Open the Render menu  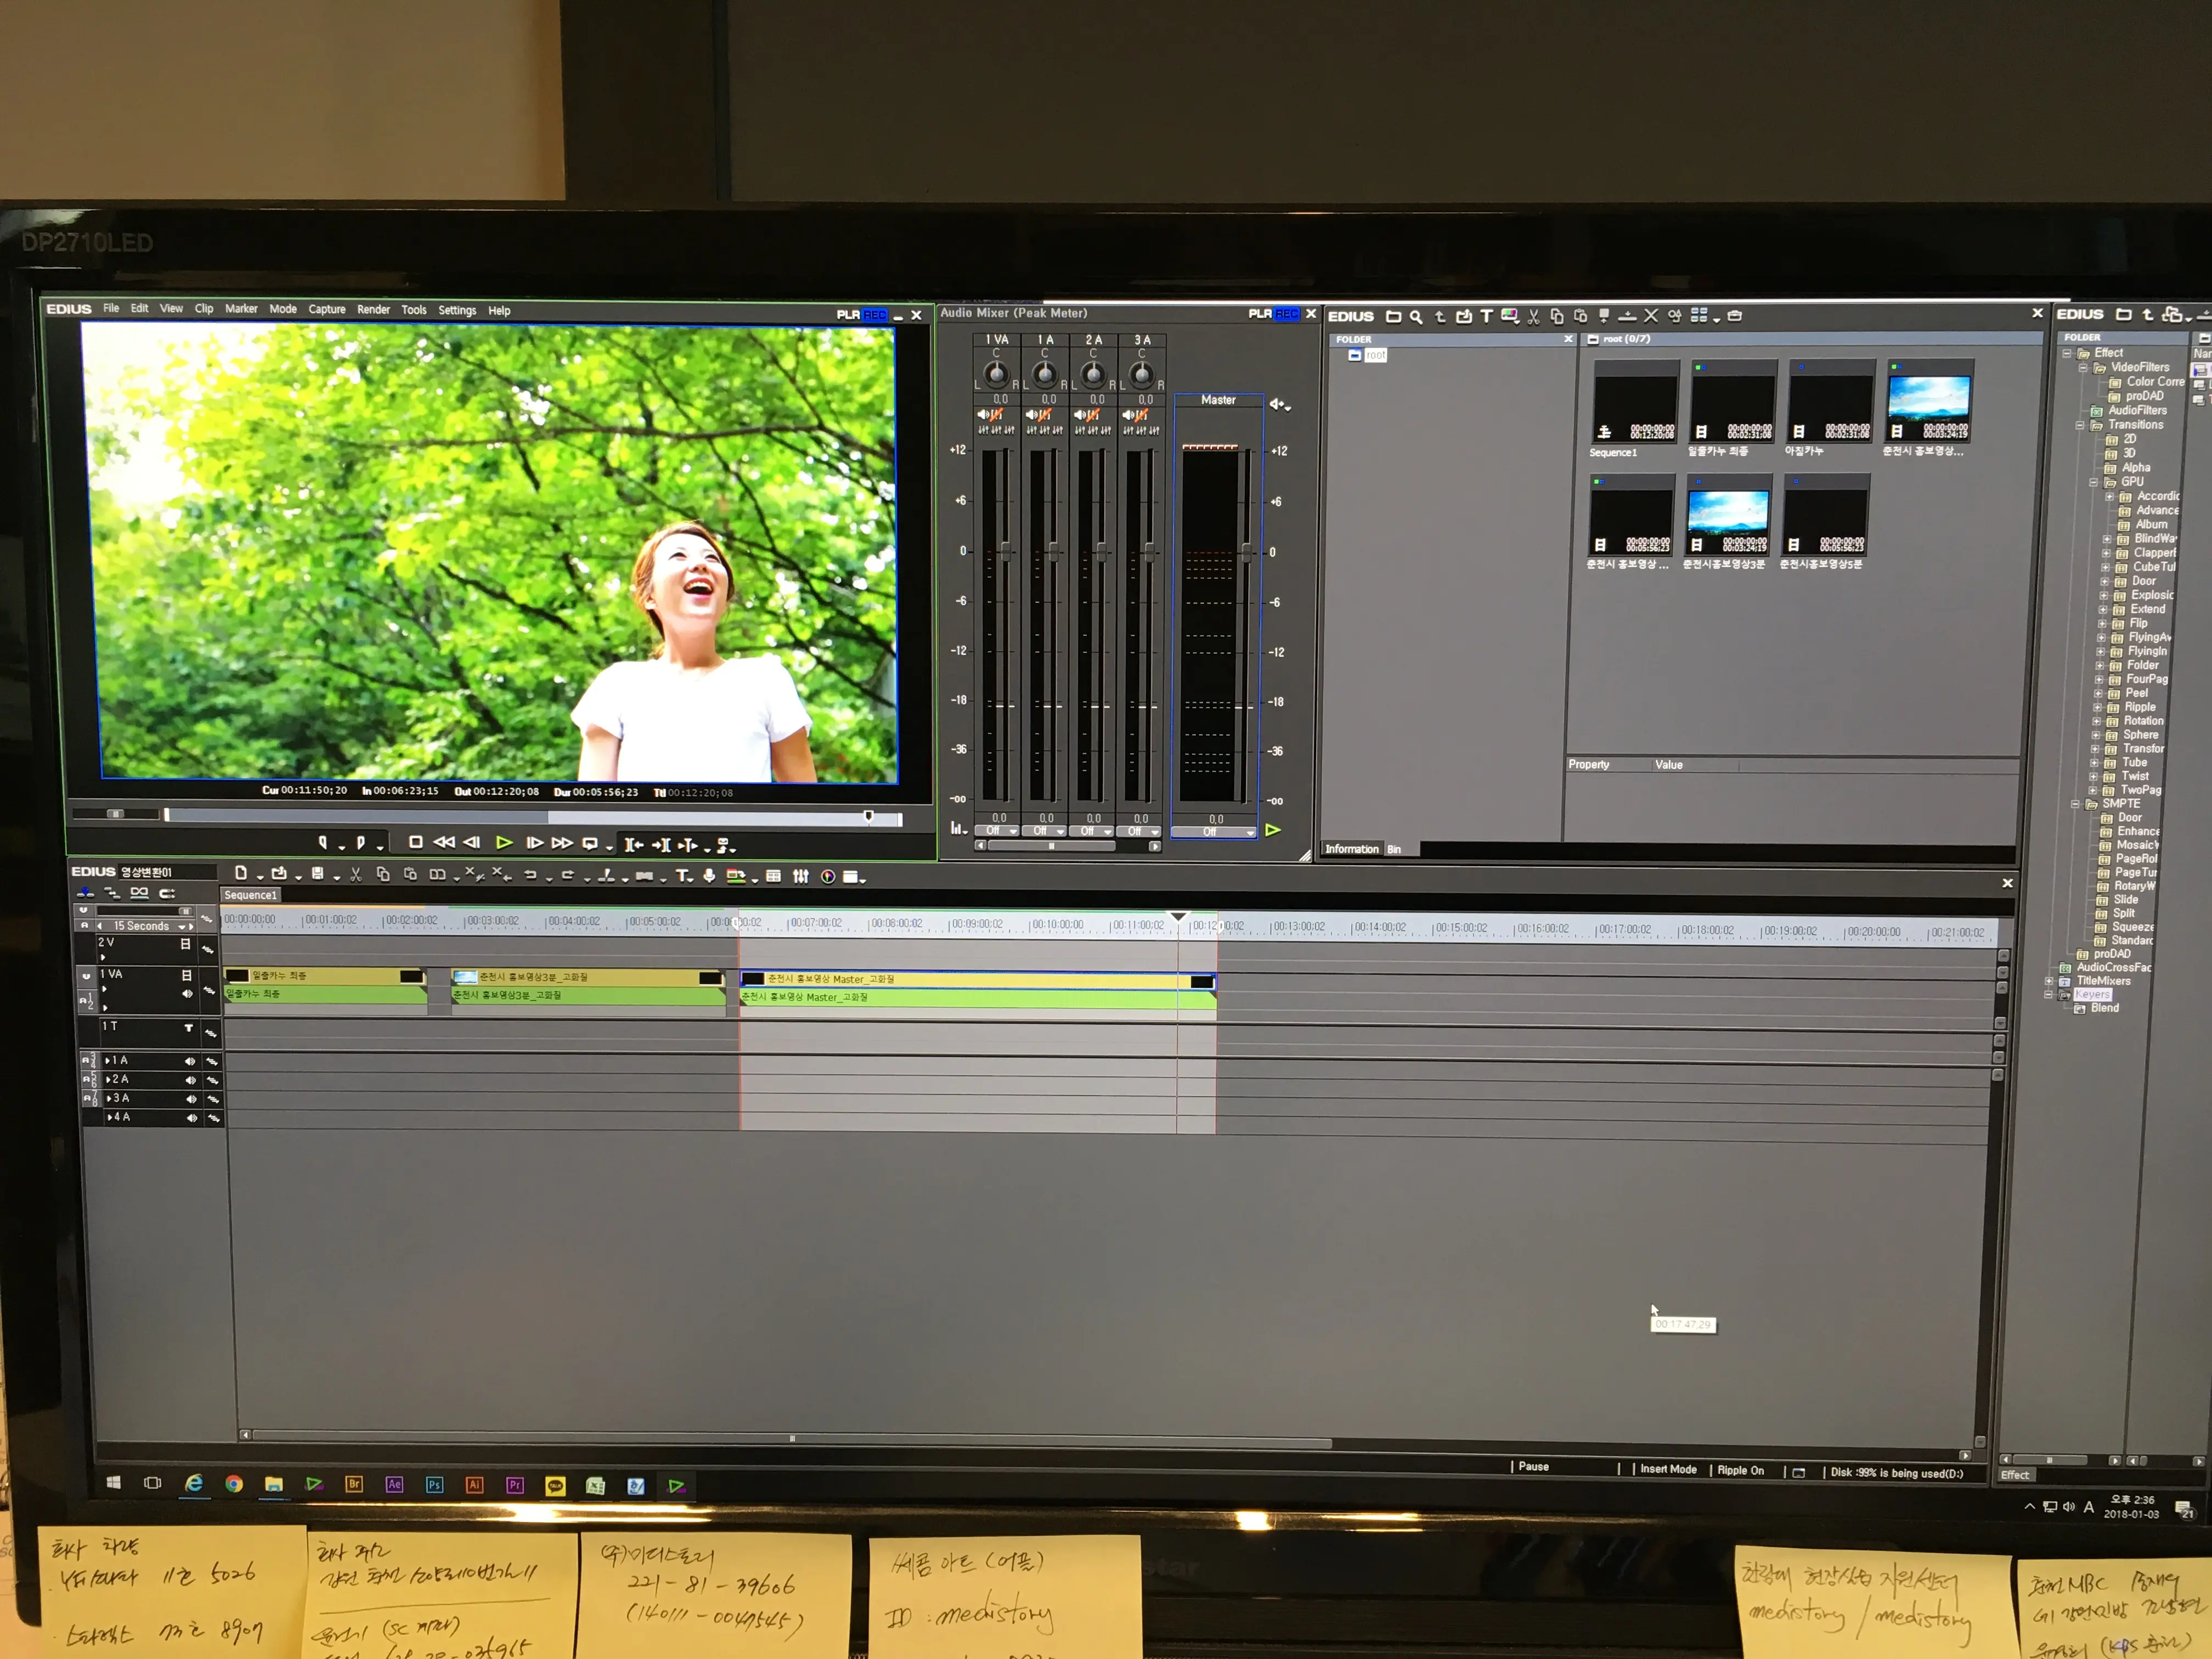pos(373,310)
